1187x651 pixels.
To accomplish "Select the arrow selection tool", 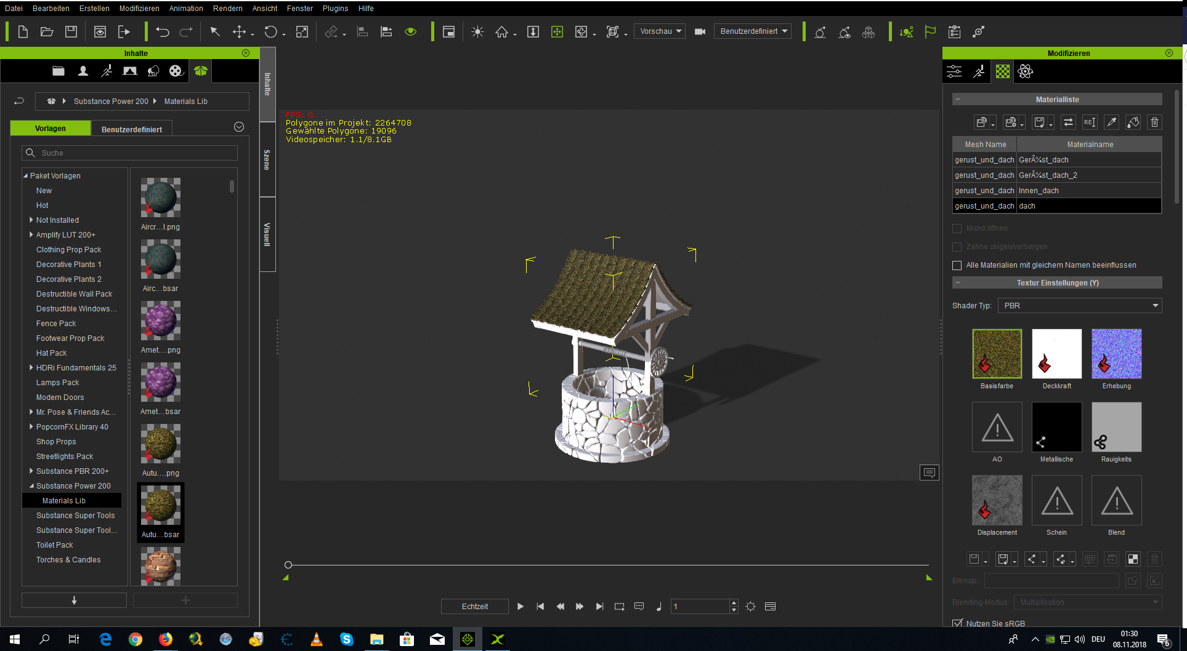I will [x=215, y=31].
